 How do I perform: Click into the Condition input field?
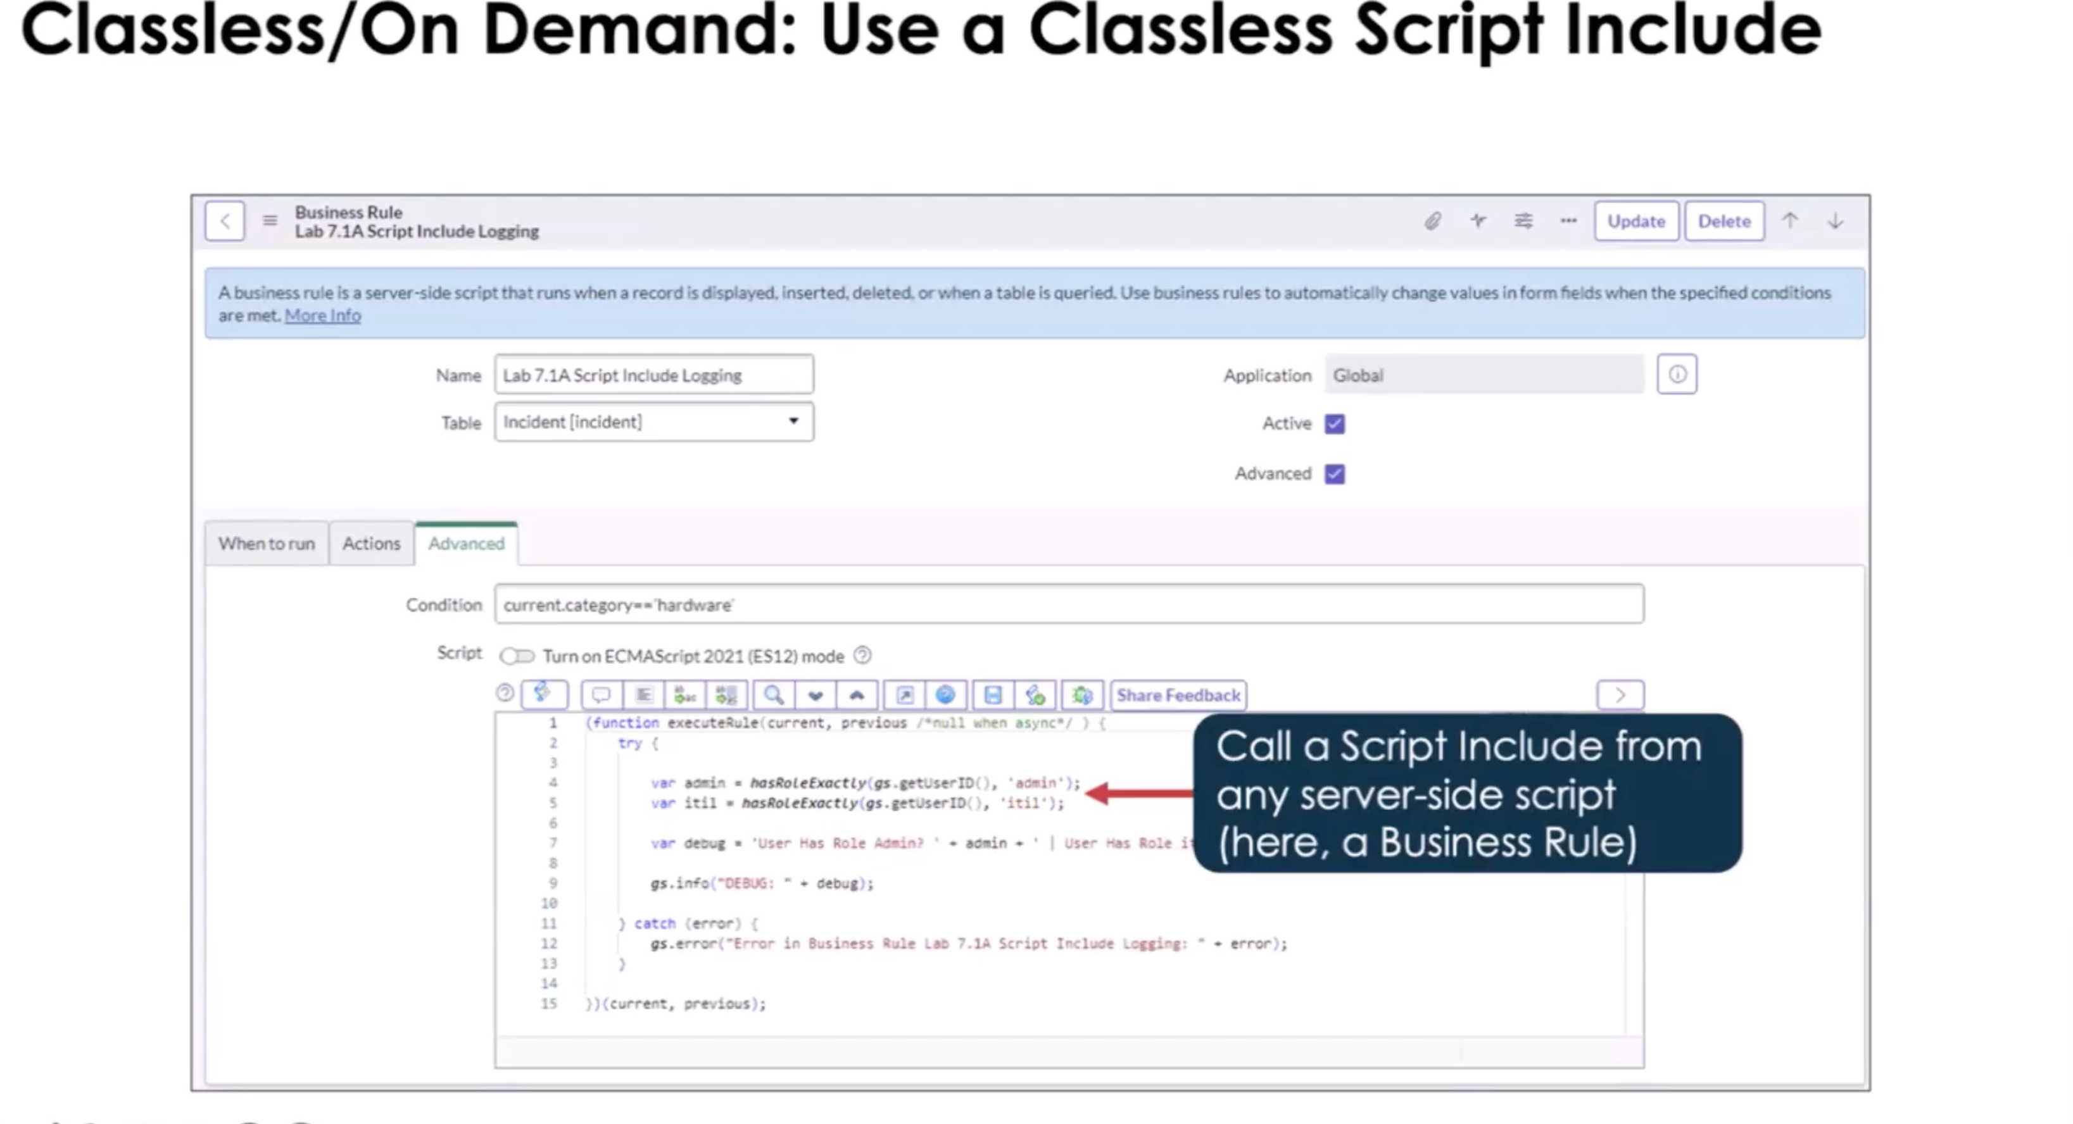point(1069,604)
